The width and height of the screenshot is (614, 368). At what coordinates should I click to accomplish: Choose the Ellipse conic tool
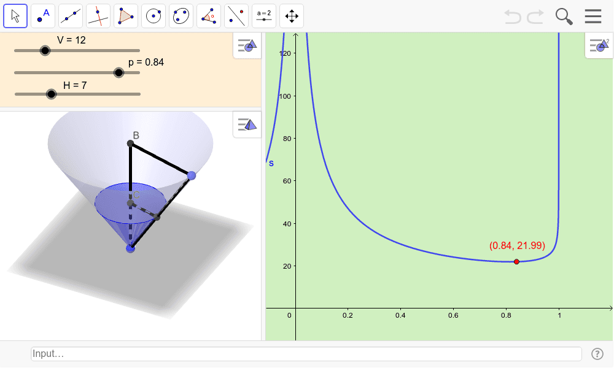(x=181, y=16)
